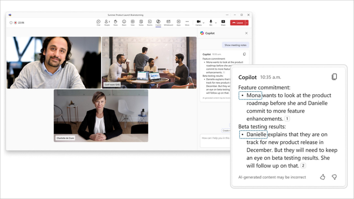This screenshot has height=199, width=354.
Task: Click the Teams logo in title bar
Action: pyautogui.click(x=10, y=15)
